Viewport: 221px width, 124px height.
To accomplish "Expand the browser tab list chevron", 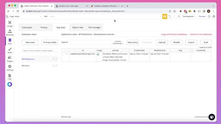I will point(213,6).
